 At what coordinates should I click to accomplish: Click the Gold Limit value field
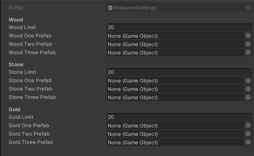[x=179, y=117]
